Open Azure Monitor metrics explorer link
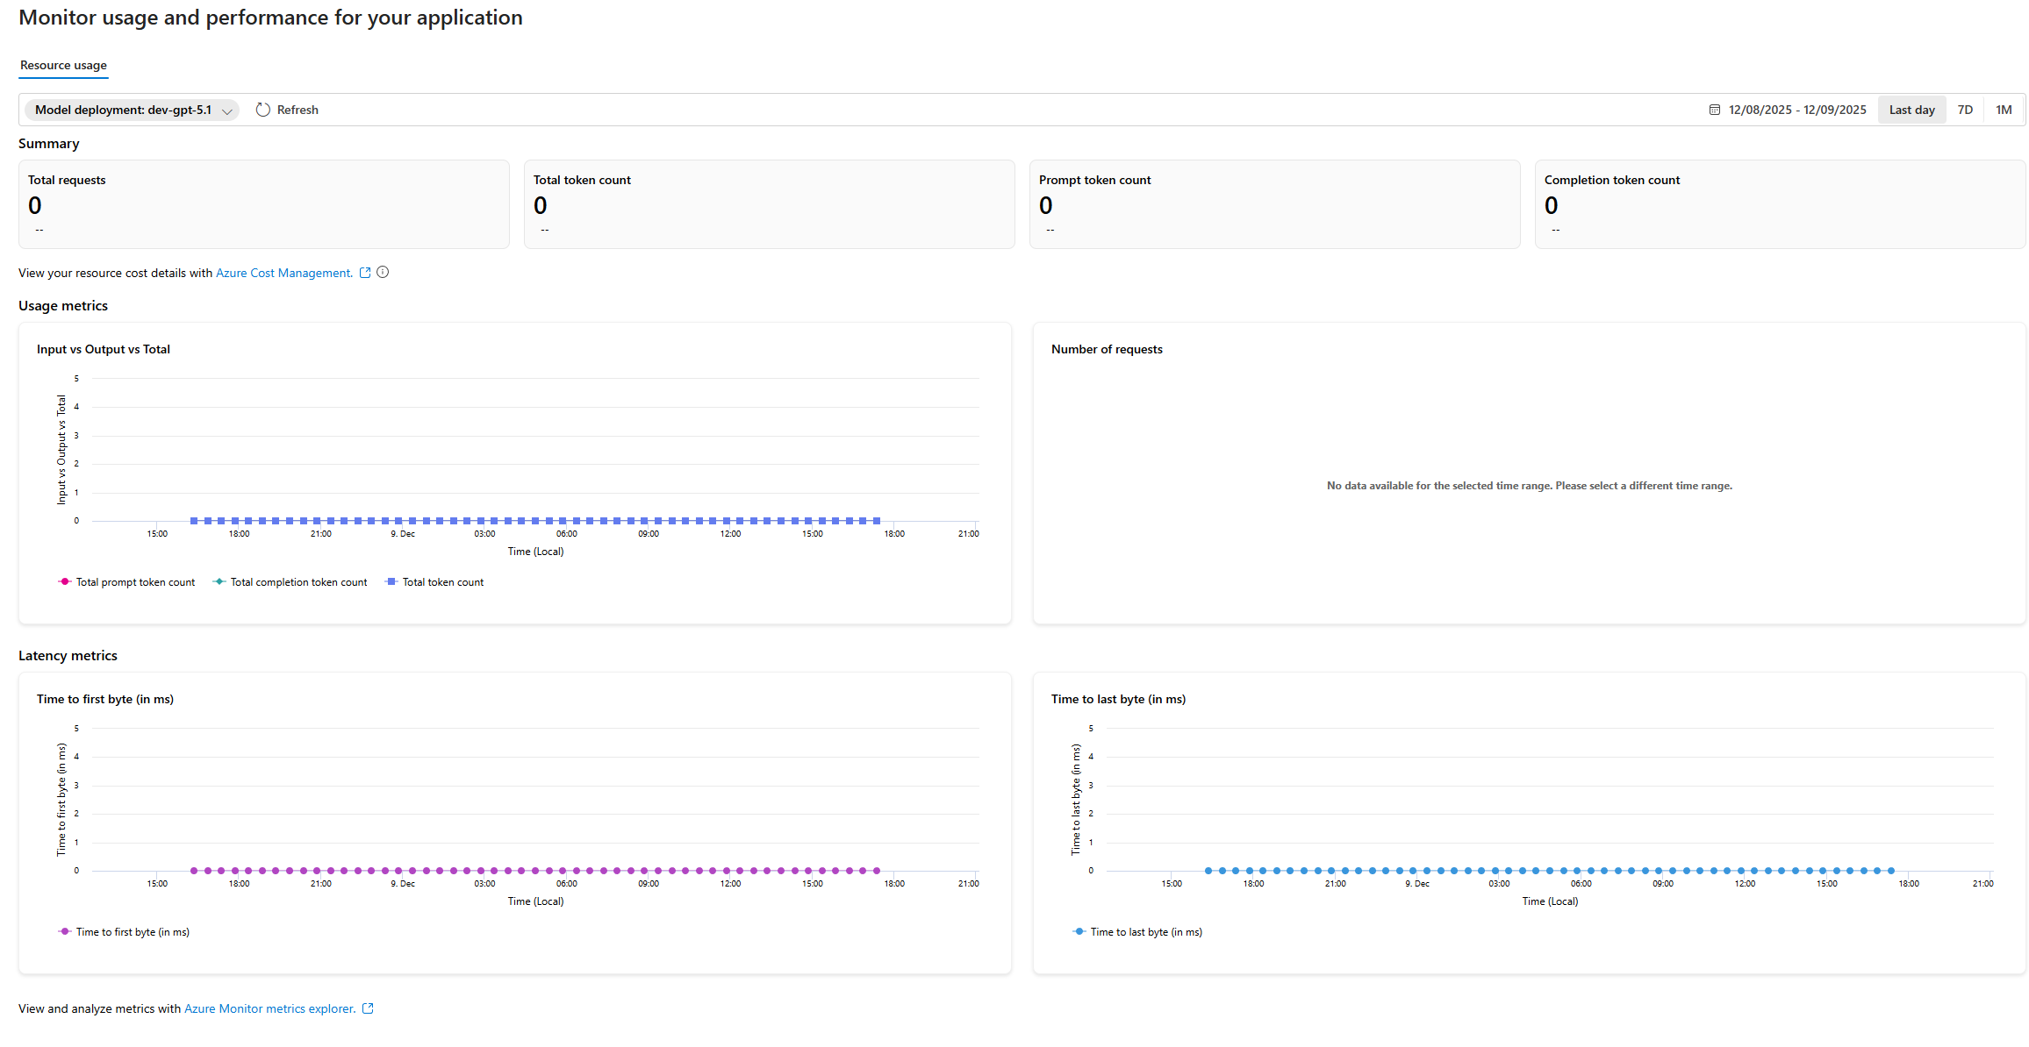 [x=269, y=1008]
